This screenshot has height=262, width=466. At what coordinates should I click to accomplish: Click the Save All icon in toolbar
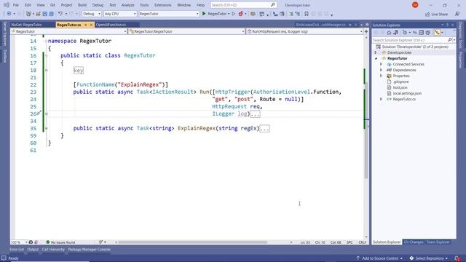click(x=52, y=14)
